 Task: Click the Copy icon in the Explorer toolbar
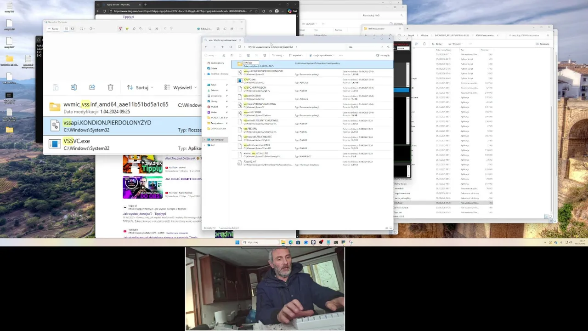[232, 55]
